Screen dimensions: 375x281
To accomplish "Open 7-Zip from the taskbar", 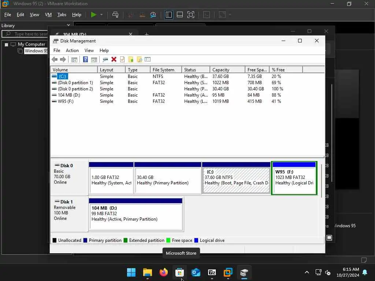I will tap(212, 272).
